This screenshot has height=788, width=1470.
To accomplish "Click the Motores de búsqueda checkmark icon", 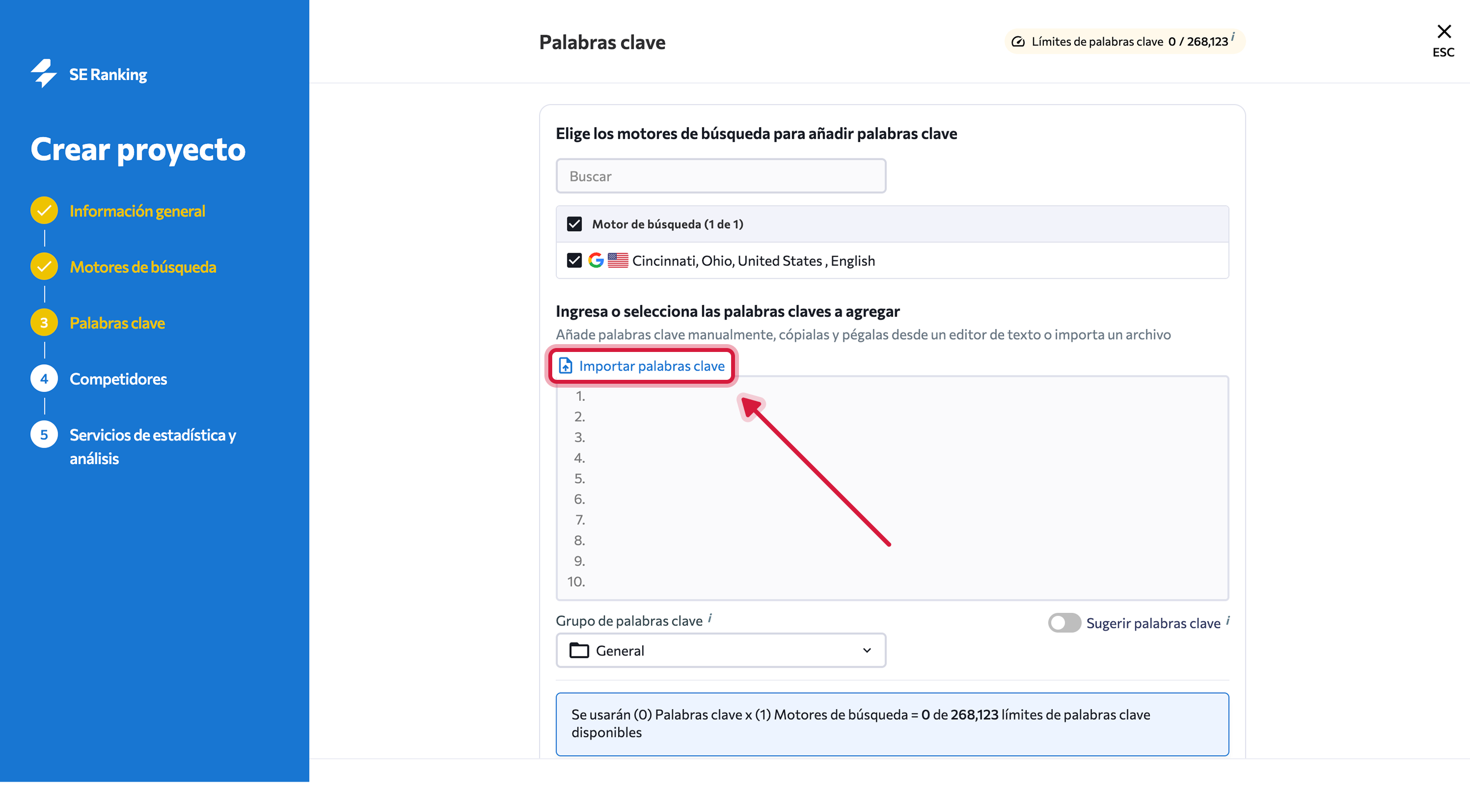I will click(x=44, y=267).
